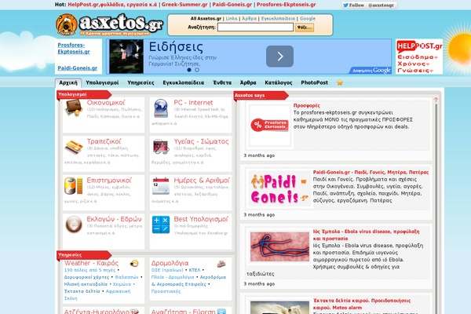Open the Δρομολόγια heading
This screenshot has height=314, width=471.
(170, 263)
